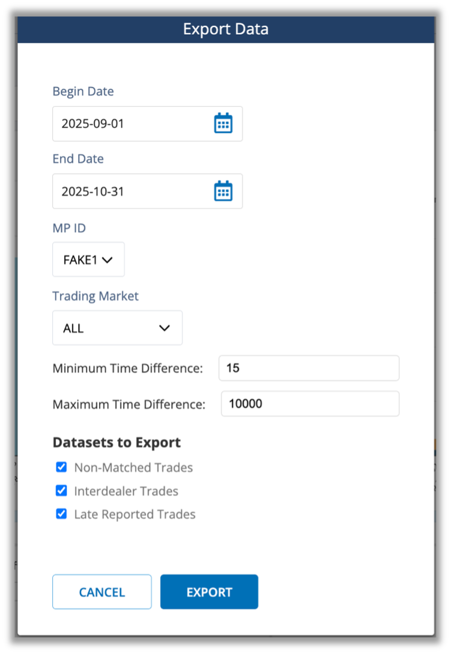451x654 pixels.
Task: Toggle the Interdealer Trades checkbox
Action: pyautogui.click(x=61, y=491)
